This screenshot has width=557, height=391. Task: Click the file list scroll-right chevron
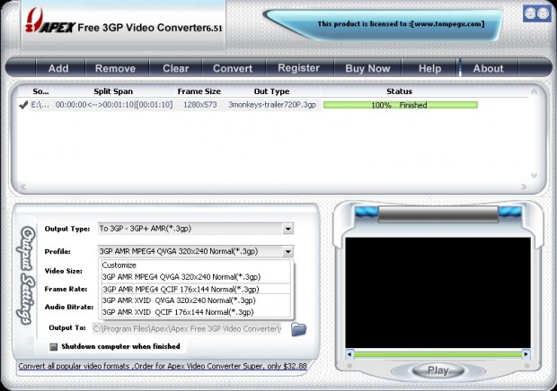pyautogui.click(x=524, y=187)
